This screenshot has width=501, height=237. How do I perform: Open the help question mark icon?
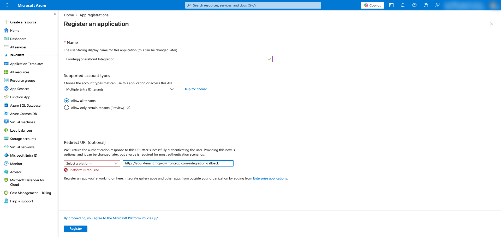(426, 5)
